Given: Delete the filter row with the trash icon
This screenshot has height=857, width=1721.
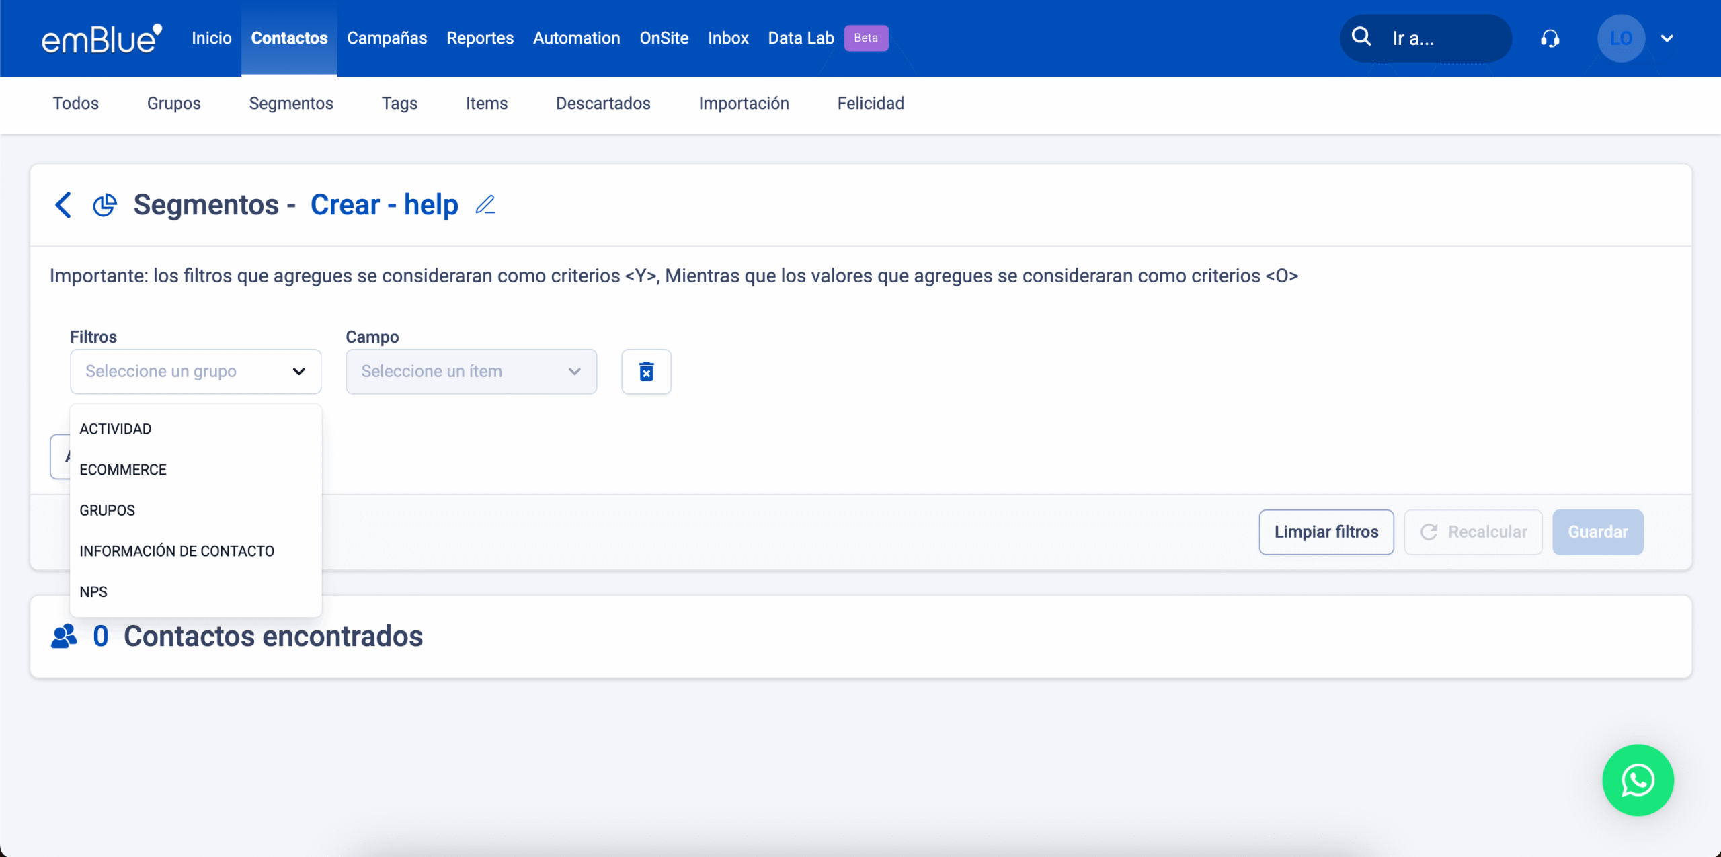Looking at the screenshot, I should click(646, 372).
